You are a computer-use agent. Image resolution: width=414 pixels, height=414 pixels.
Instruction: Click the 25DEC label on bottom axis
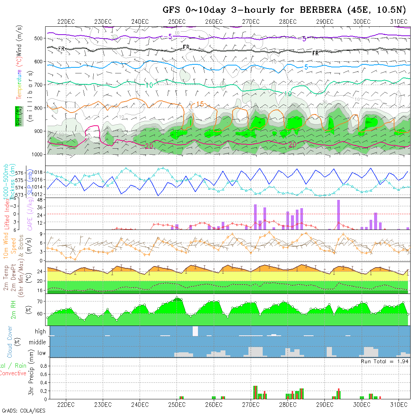click(177, 405)
